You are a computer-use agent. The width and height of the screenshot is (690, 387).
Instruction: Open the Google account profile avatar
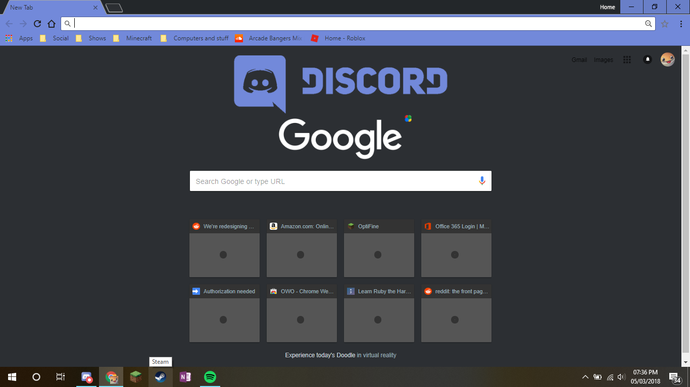tap(668, 59)
